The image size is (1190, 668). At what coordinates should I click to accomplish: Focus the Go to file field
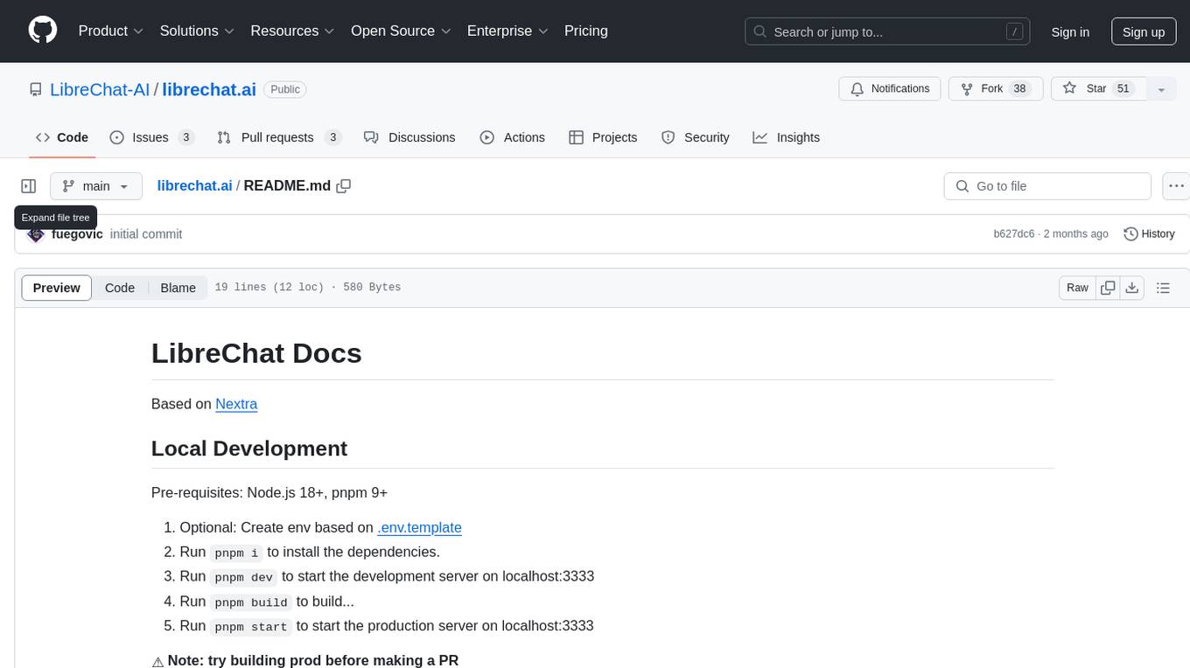click(x=1047, y=186)
